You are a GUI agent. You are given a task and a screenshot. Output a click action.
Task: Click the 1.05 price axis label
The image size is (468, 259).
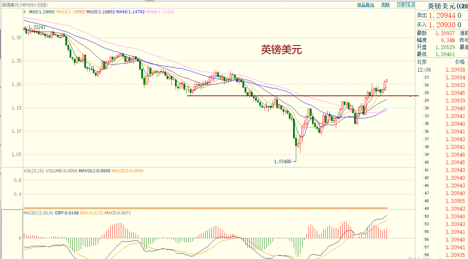tap(17, 155)
